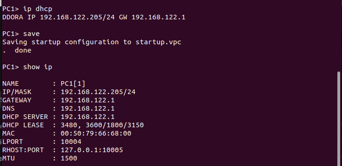Click "GW 192.168.122.1" in the DDORA line

coord(152,17)
